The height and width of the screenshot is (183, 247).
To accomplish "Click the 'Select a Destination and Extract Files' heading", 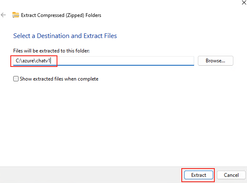I will (65, 36).
